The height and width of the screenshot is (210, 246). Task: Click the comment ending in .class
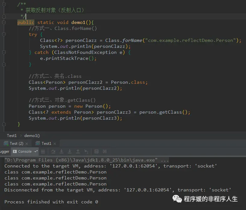55,76
